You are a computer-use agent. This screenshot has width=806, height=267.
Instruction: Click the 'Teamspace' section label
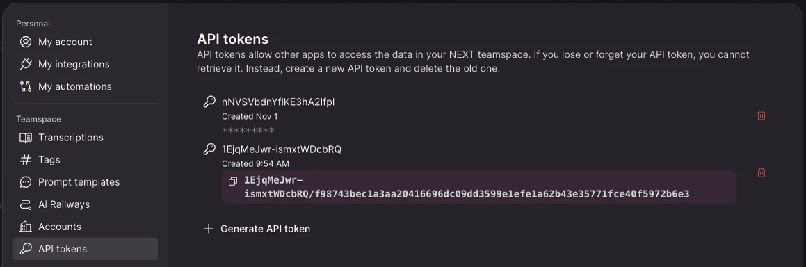click(x=38, y=119)
